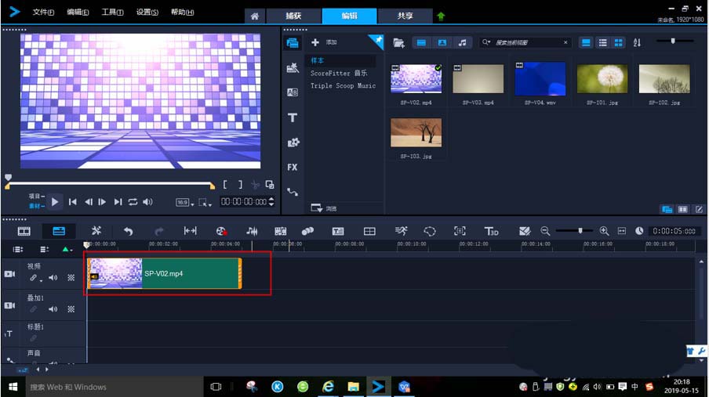Screen dimensions: 709x397
Task: Toggle video track transparency grid icon
Action: point(71,278)
